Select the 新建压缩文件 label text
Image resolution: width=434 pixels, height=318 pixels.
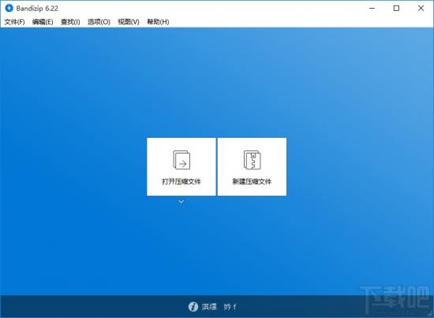[x=252, y=181]
